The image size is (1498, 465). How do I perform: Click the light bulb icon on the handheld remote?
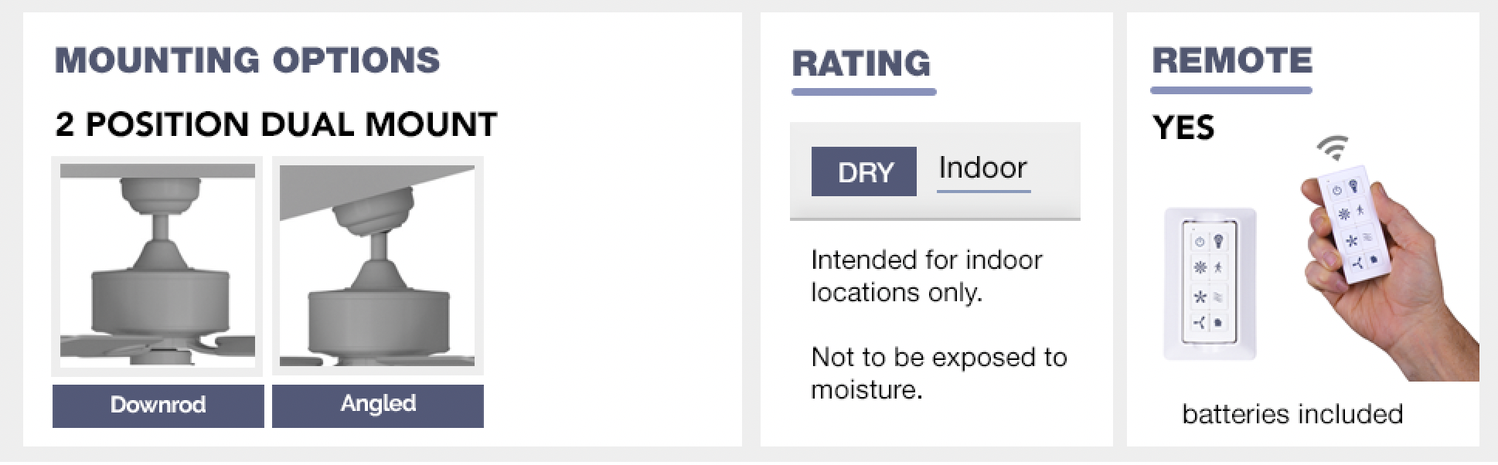(x=1353, y=186)
